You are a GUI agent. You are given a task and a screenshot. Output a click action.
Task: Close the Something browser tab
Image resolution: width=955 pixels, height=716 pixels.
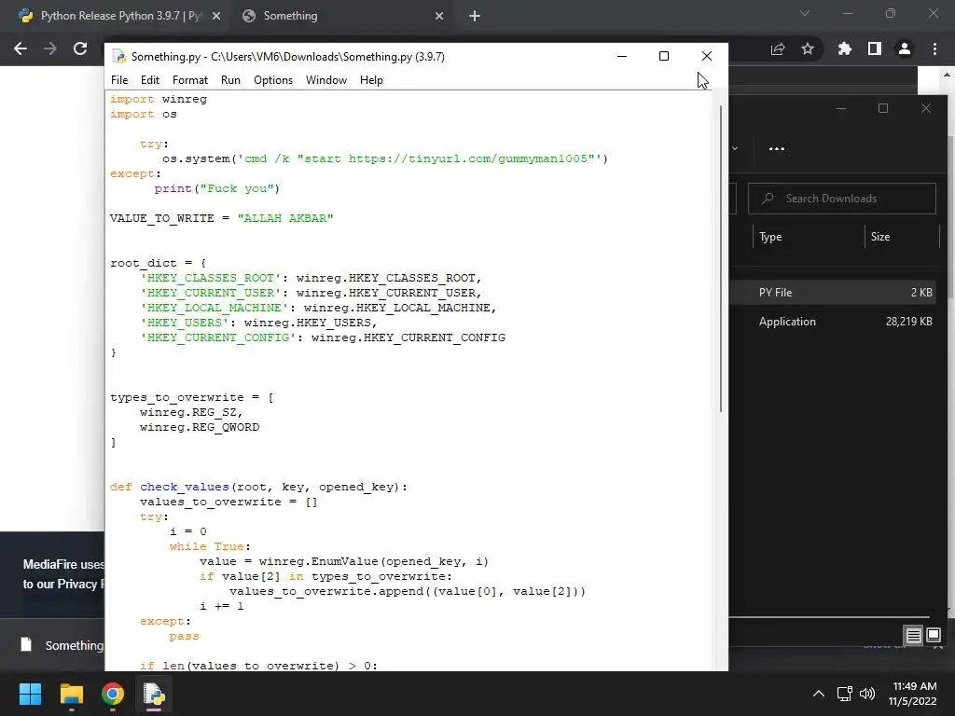click(x=439, y=16)
